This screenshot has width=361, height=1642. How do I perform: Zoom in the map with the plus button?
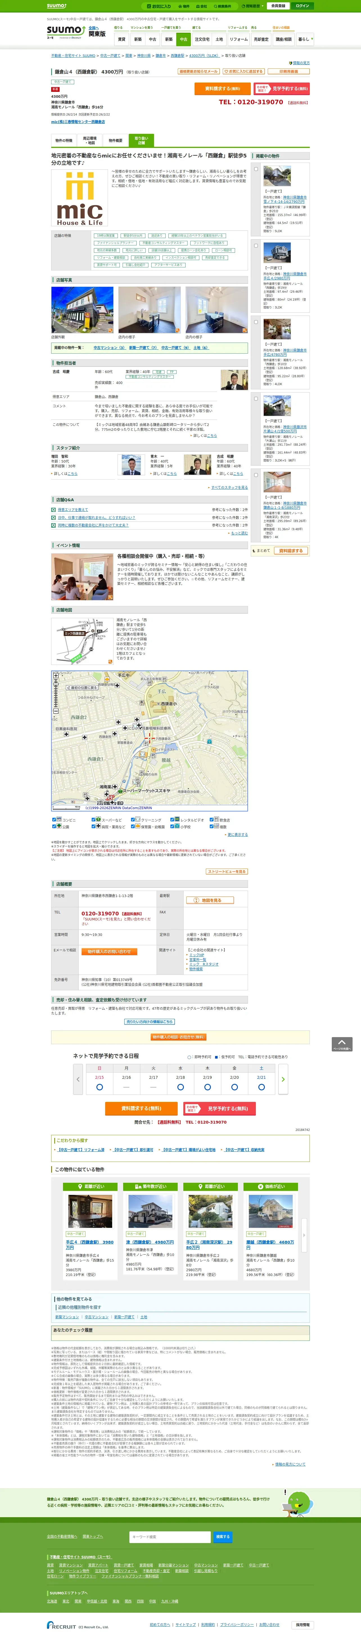click(55, 675)
